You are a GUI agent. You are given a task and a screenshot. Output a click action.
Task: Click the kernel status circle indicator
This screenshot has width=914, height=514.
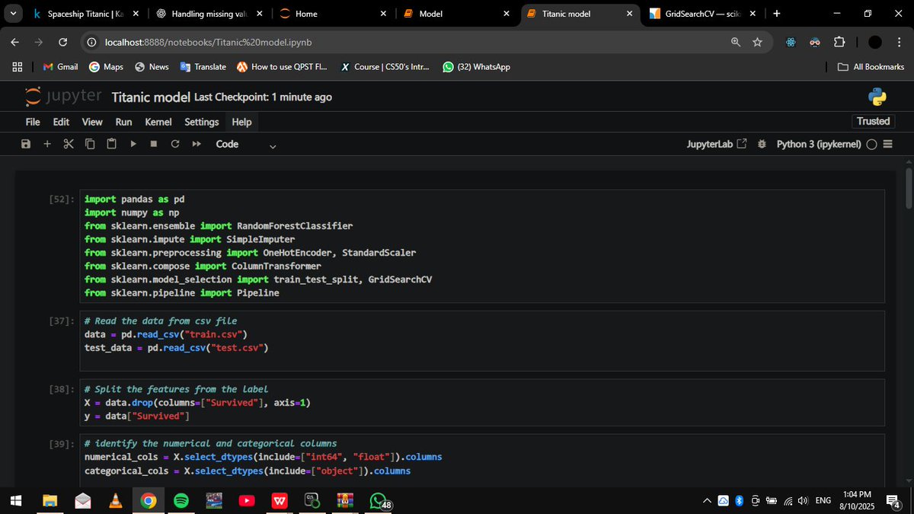coord(871,144)
